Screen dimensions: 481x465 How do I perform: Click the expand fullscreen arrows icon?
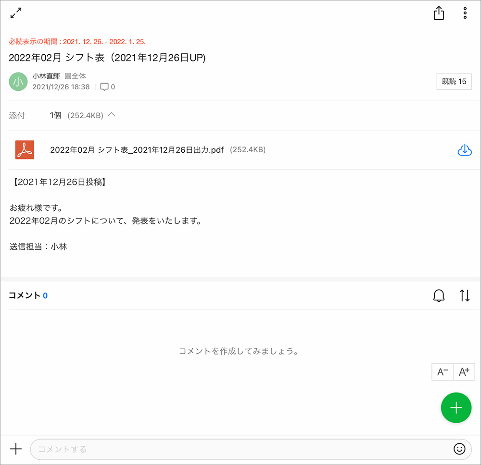[16, 13]
